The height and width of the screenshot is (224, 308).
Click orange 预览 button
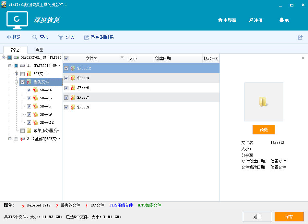264,130
